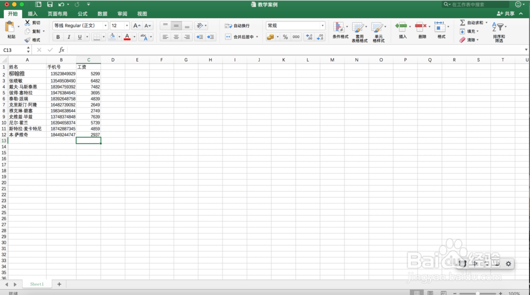Apply fill color with the paint bucket
The height and width of the screenshot is (295, 530).
click(112, 37)
